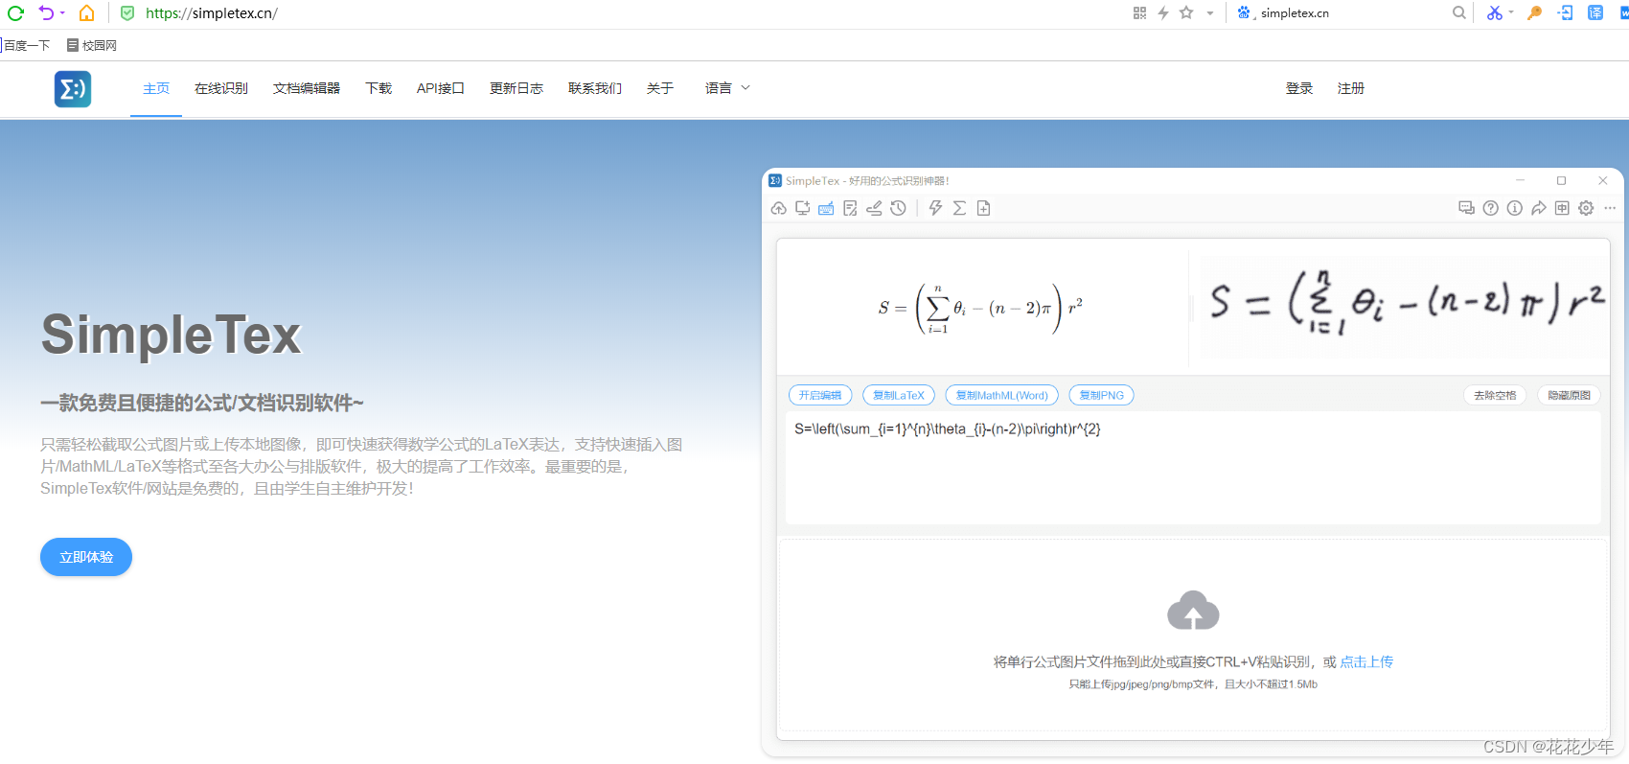The image size is (1629, 764).
Task: Click the 注册 register link
Action: (x=1351, y=88)
